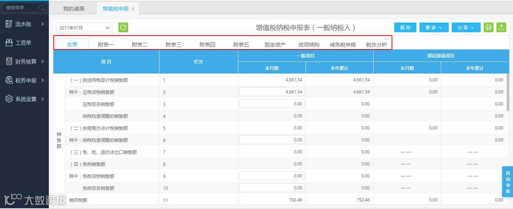Image resolution: width=513 pixels, height=209 pixels.
Task: Switch to 附表五 tab
Action: (241, 45)
